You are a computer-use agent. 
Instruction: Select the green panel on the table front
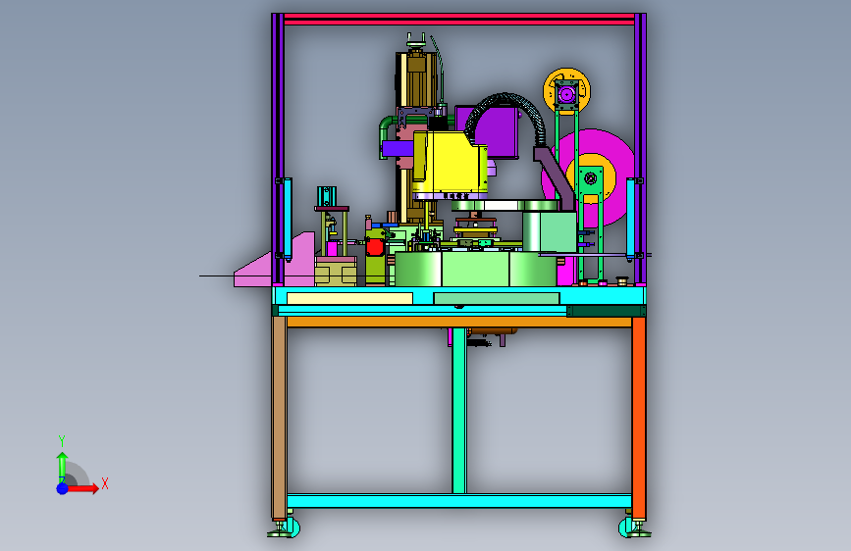click(497, 298)
